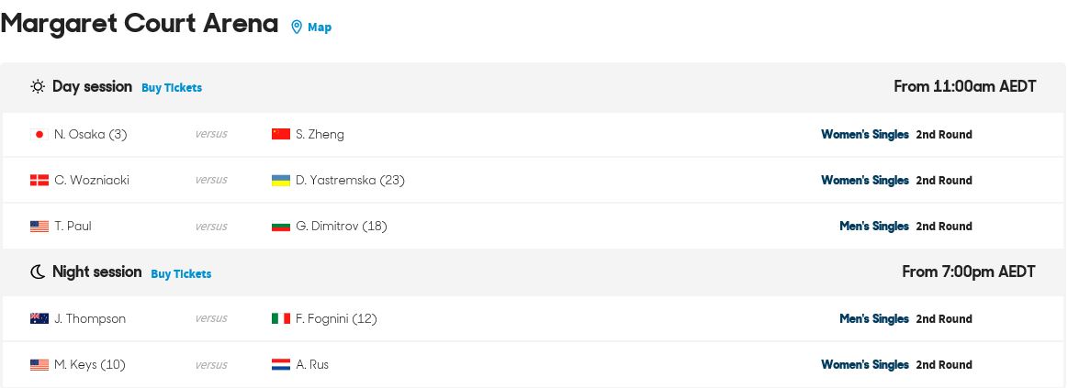Viewport: 1068px width, 388px height.
Task: Open N. Osaka (3) player name
Action: pyautogui.click(x=91, y=134)
